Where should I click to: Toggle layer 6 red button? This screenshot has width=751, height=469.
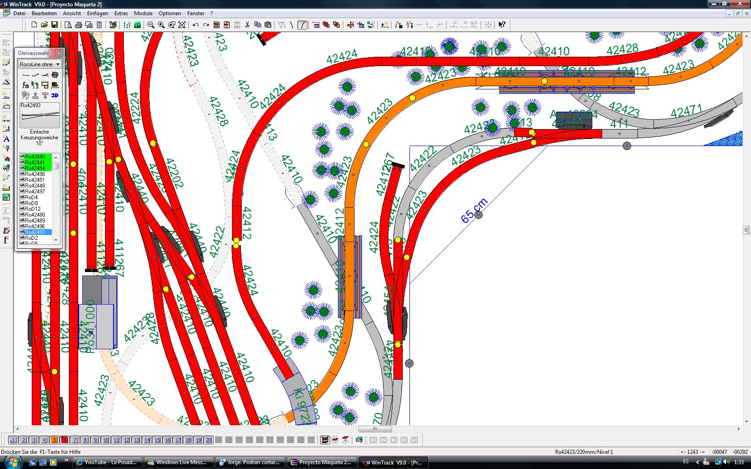pos(64,440)
